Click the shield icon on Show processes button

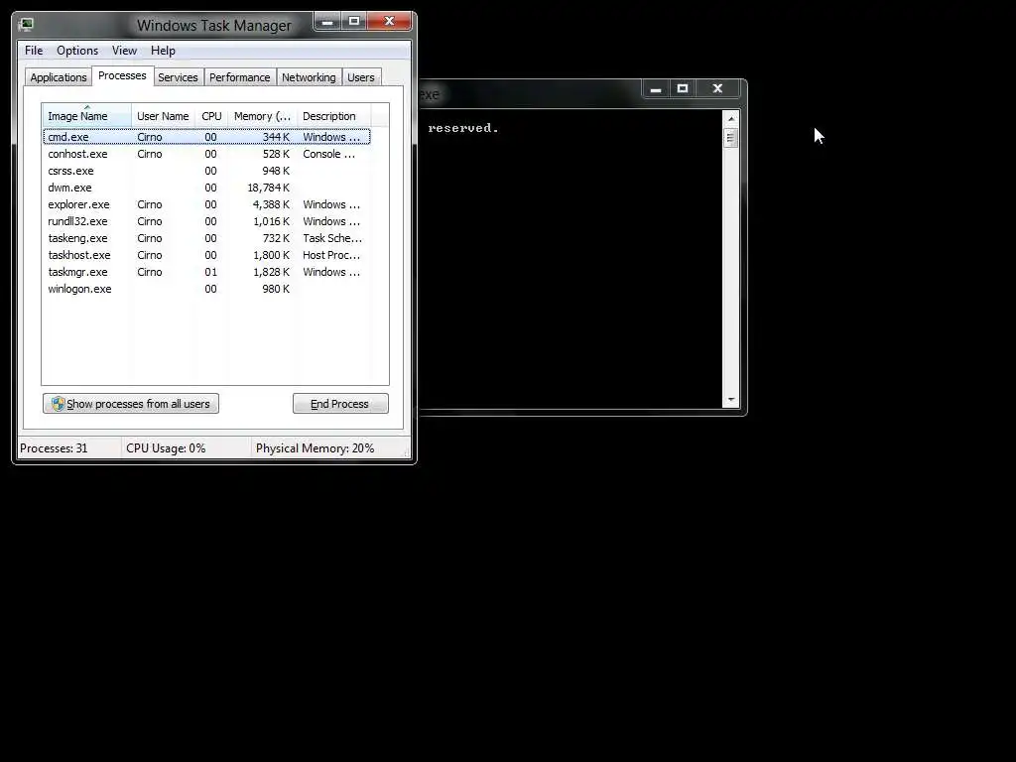tap(58, 404)
